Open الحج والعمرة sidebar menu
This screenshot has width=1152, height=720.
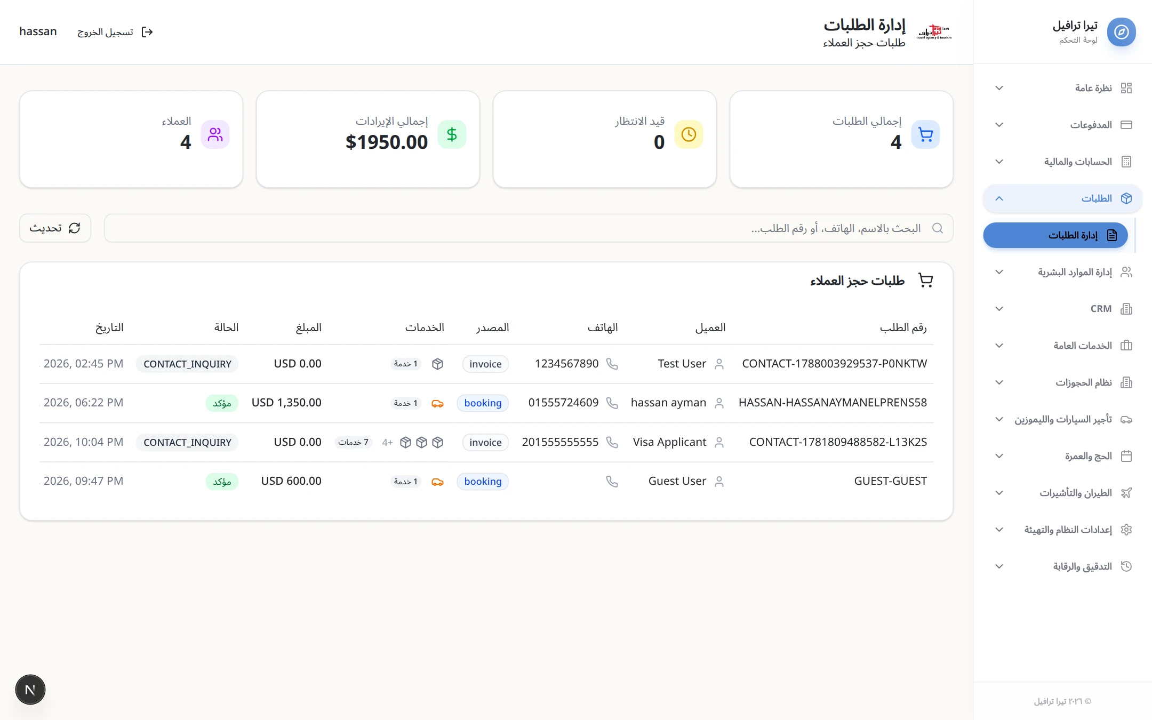(1062, 456)
